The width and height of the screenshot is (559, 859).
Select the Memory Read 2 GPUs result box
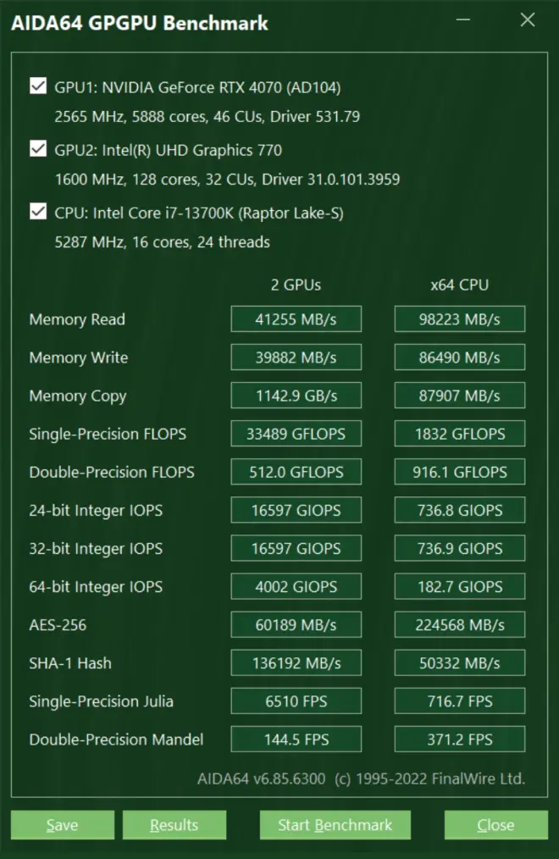point(296,319)
